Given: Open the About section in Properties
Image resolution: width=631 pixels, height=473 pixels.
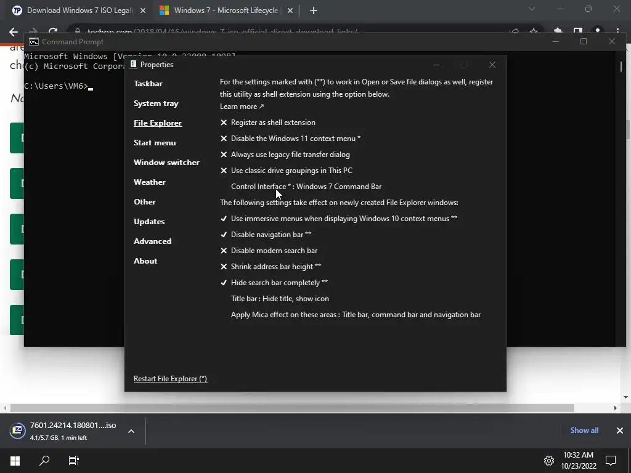Looking at the screenshot, I should pyautogui.click(x=145, y=261).
